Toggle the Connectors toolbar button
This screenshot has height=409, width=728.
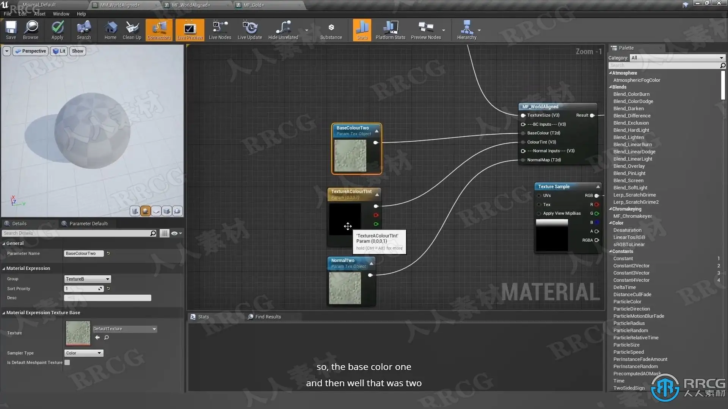click(159, 30)
